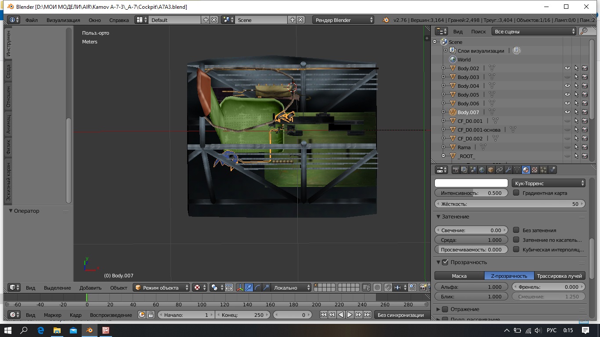
Task: Select the 'Трассировка лучей' transparency button
Action: point(560,276)
